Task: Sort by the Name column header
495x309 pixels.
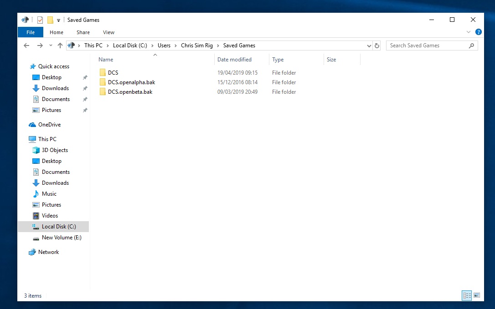Action: point(106,60)
